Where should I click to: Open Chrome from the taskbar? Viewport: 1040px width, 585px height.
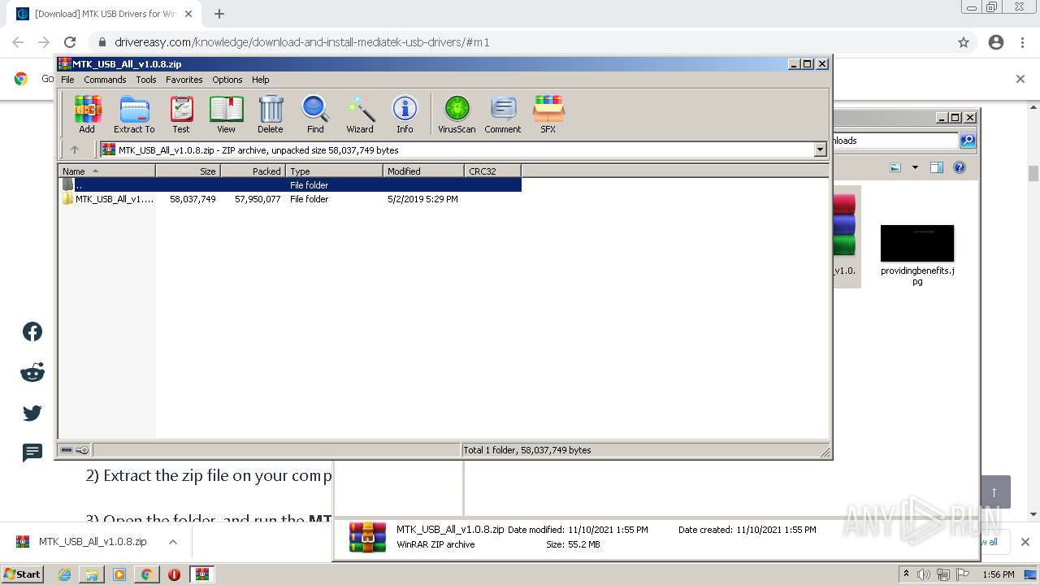(146, 574)
